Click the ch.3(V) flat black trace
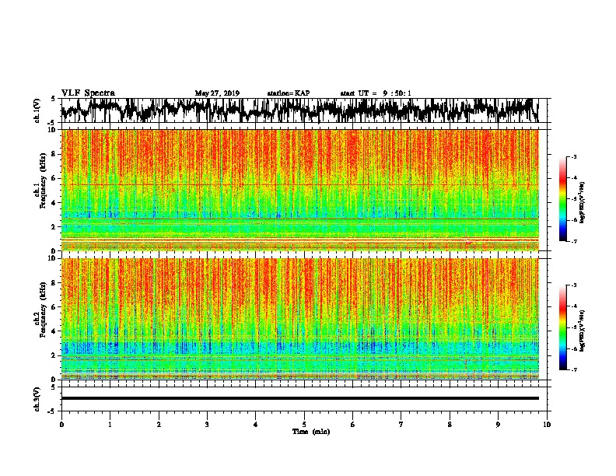Viewport: 616px width, 476px height. pos(300,398)
